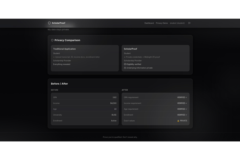Click Scholarship Provider in Traditional Application card
The width and height of the screenshot is (240, 160).
[x=62, y=60]
